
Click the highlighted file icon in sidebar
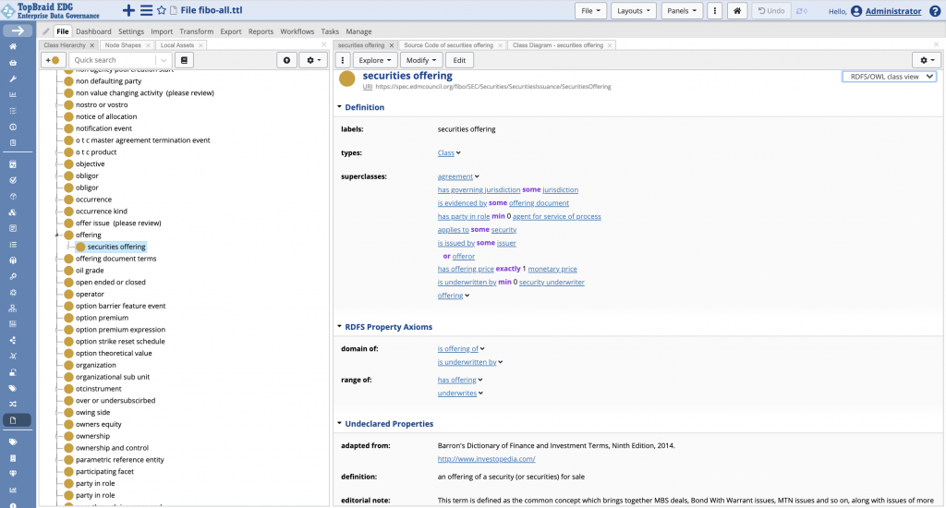coord(17,420)
